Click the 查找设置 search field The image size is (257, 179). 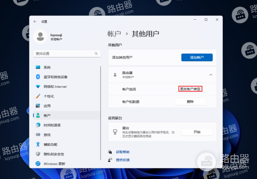point(67,54)
